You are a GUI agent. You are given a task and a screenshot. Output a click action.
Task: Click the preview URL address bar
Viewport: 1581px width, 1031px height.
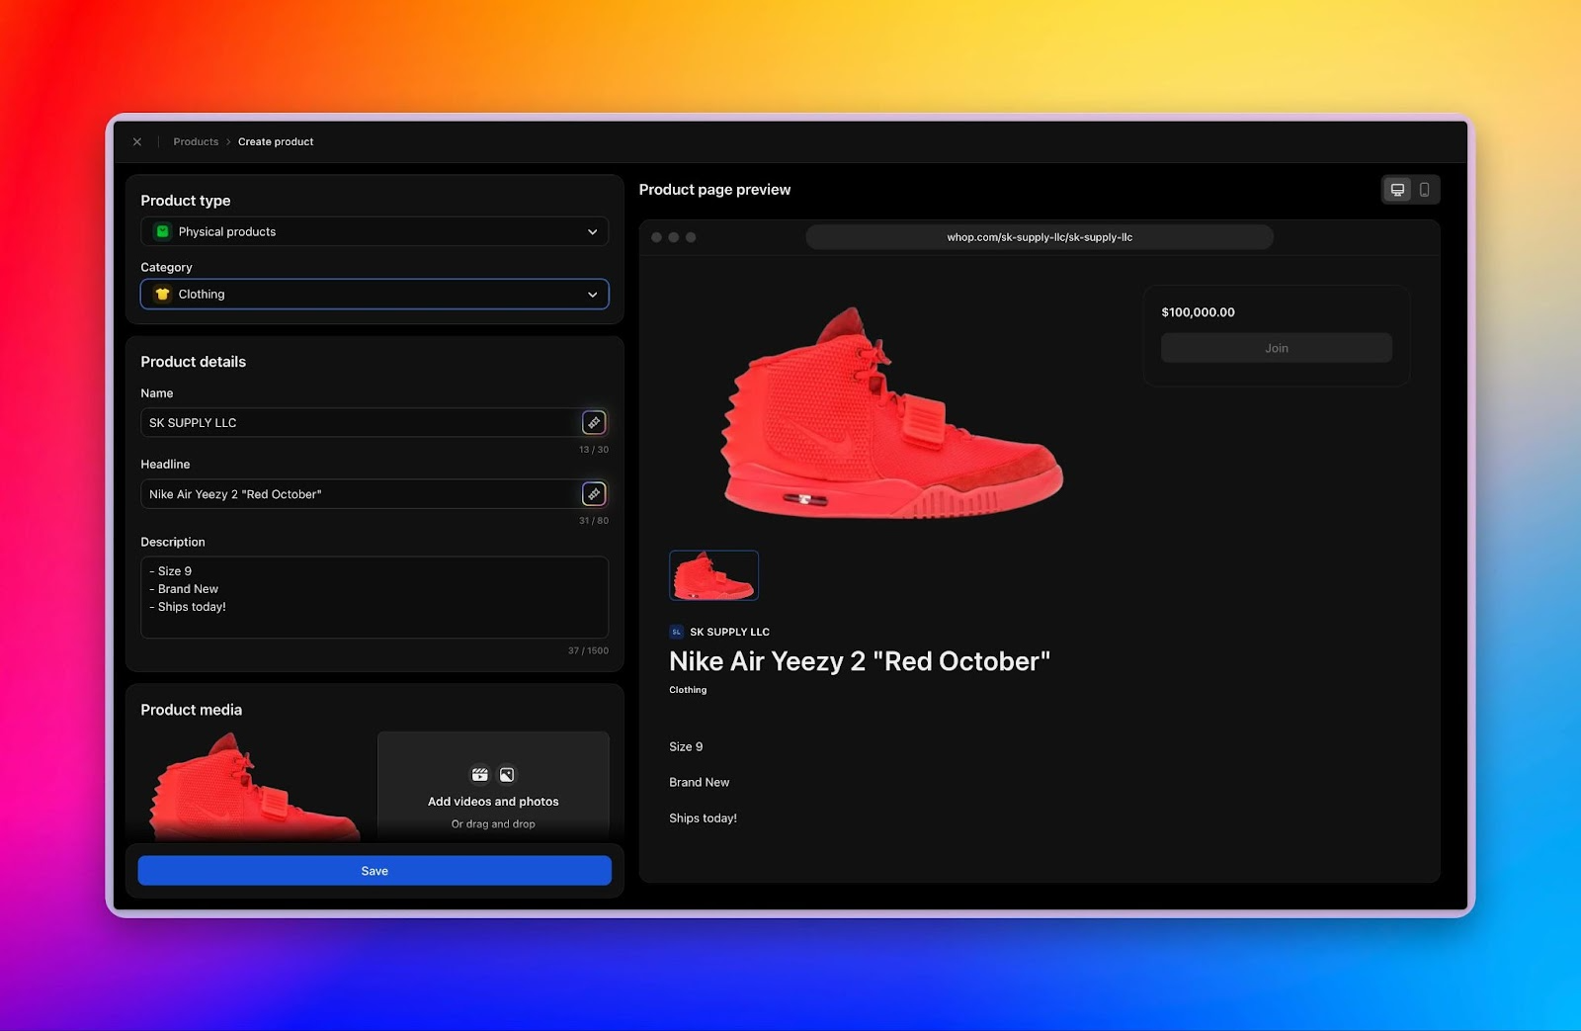pos(1040,237)
